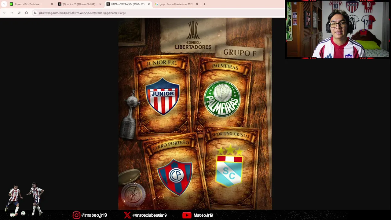
Task: Click the @mateolabestia19 handle
Action: (149, 215)
